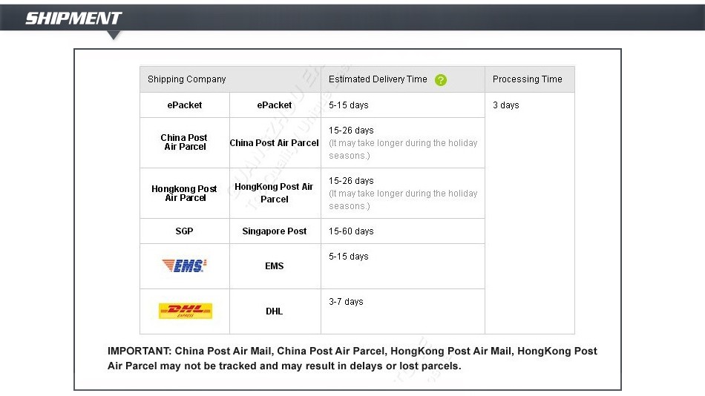The height and width of the screenshot is (396, 705).
Task: Click the Singapore Post cell
Action: pos(275,231)
